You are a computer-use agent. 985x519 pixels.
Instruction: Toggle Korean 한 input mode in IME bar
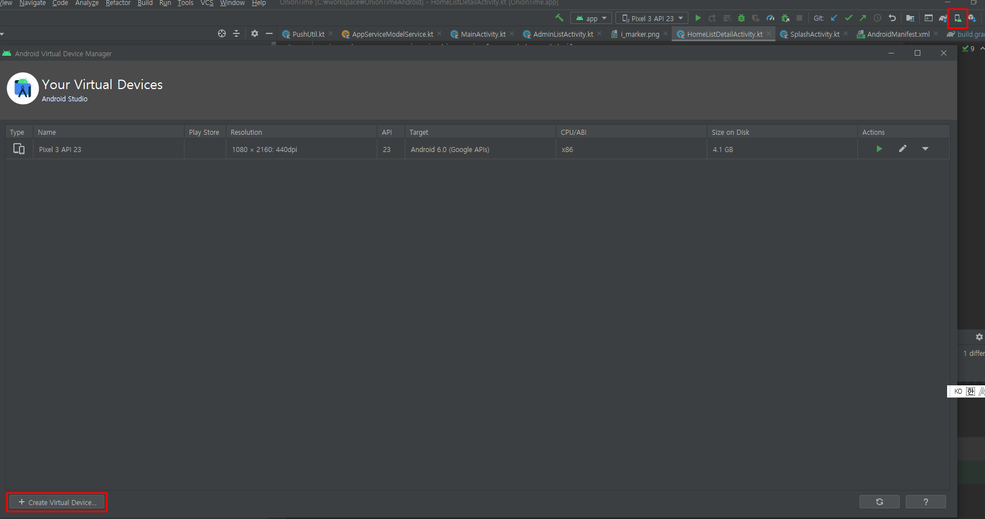(x=971, y=391)
